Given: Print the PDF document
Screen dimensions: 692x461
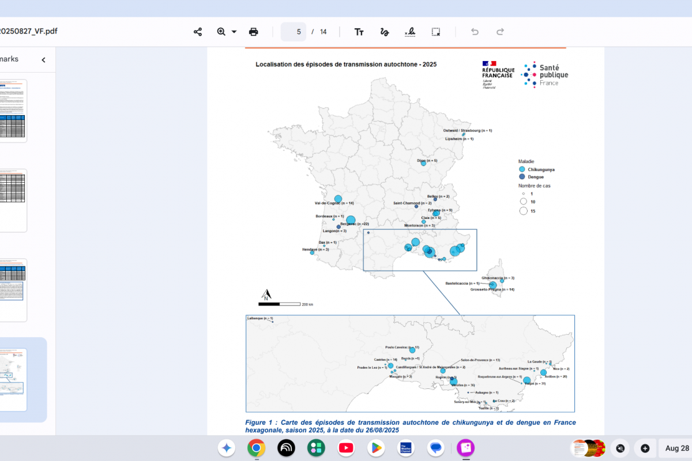Looking at the screenshot, I should 253,32.
